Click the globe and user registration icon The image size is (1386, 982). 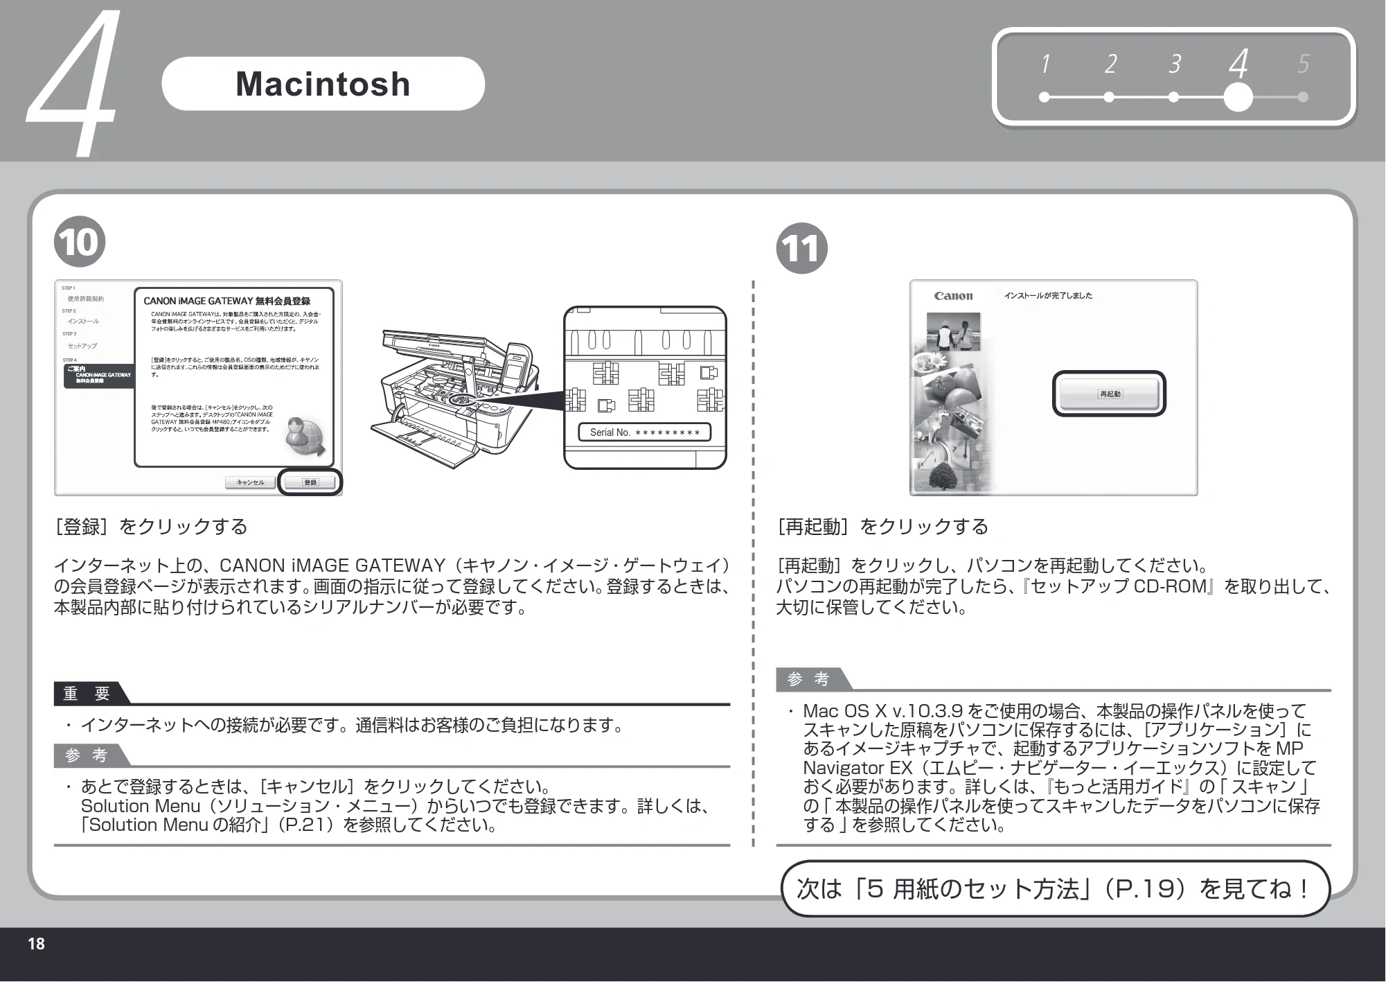305,437
